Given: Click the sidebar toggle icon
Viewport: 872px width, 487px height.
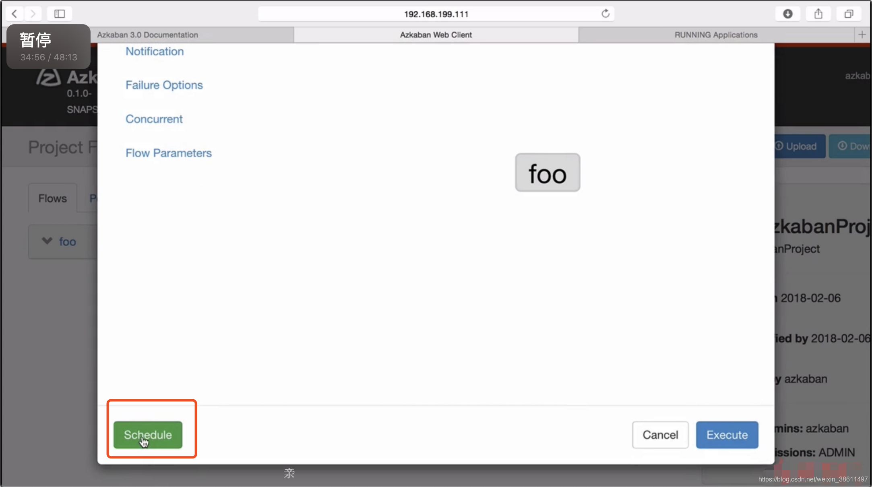Looking at the screenshot, I should tap(59, 13).
